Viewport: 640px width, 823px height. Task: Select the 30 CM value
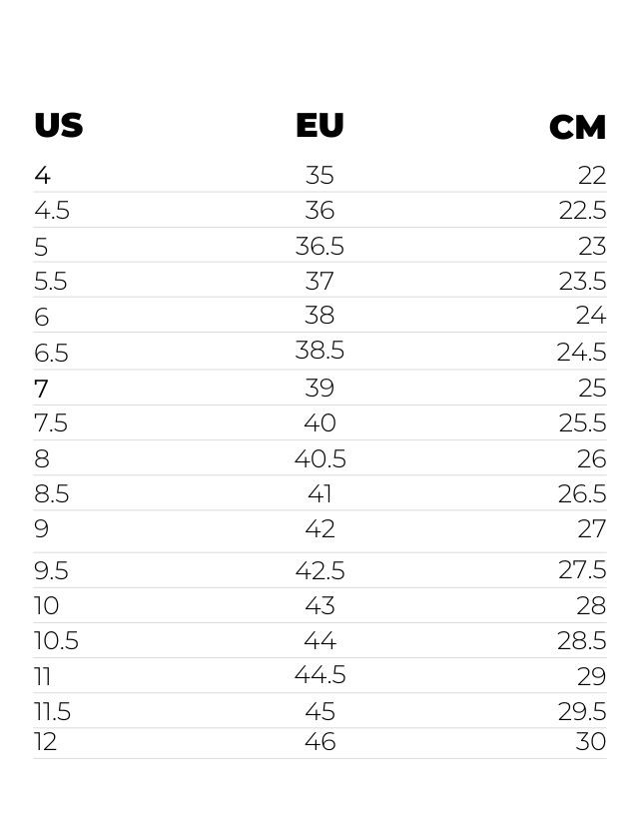pos(591,742)
